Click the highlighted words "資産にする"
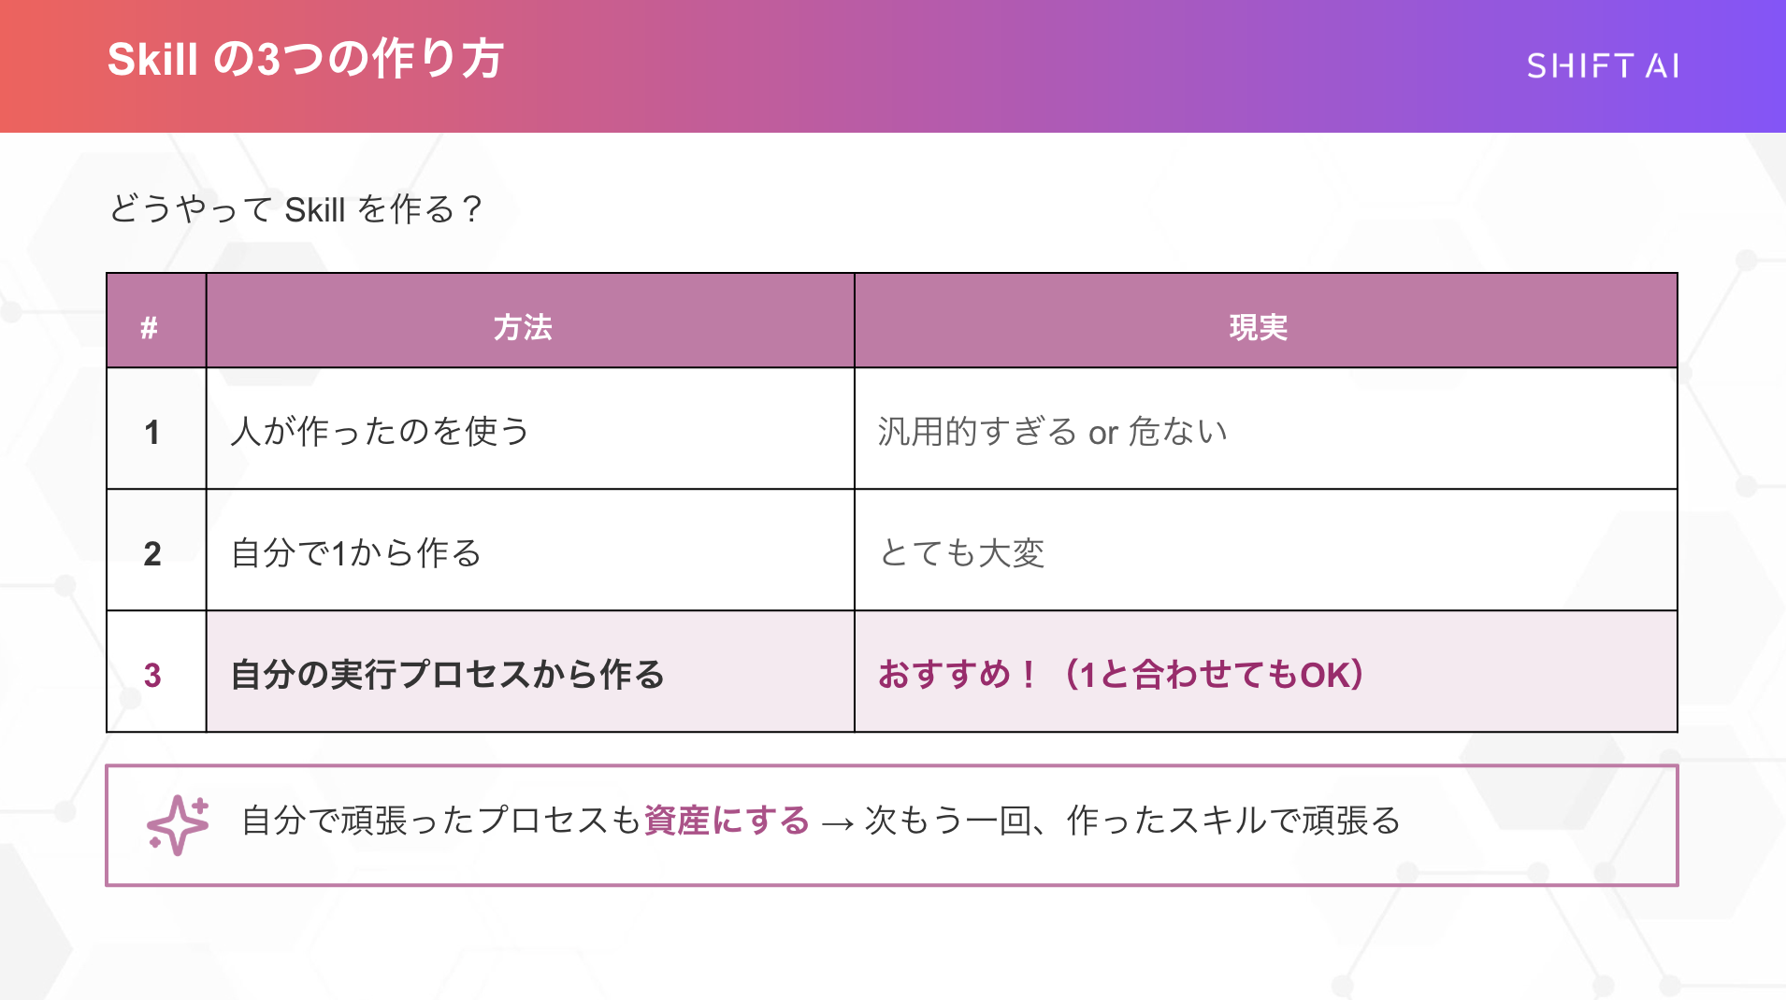 pyautogui.click(x=727, y=821)
